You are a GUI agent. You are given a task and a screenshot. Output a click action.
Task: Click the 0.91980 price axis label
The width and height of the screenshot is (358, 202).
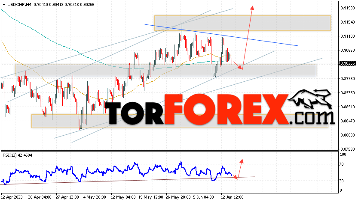tap(348, 8)
